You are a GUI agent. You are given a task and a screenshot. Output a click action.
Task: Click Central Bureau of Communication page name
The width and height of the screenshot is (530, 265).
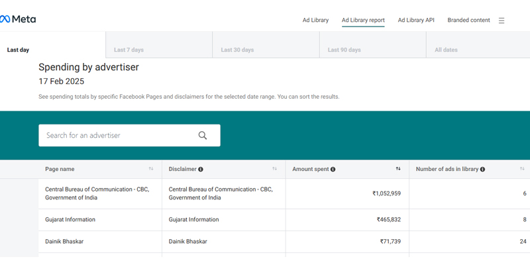click(x=97, y=193)
